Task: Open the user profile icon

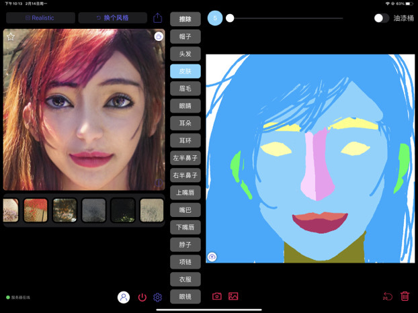Action: tap(124, 297)
